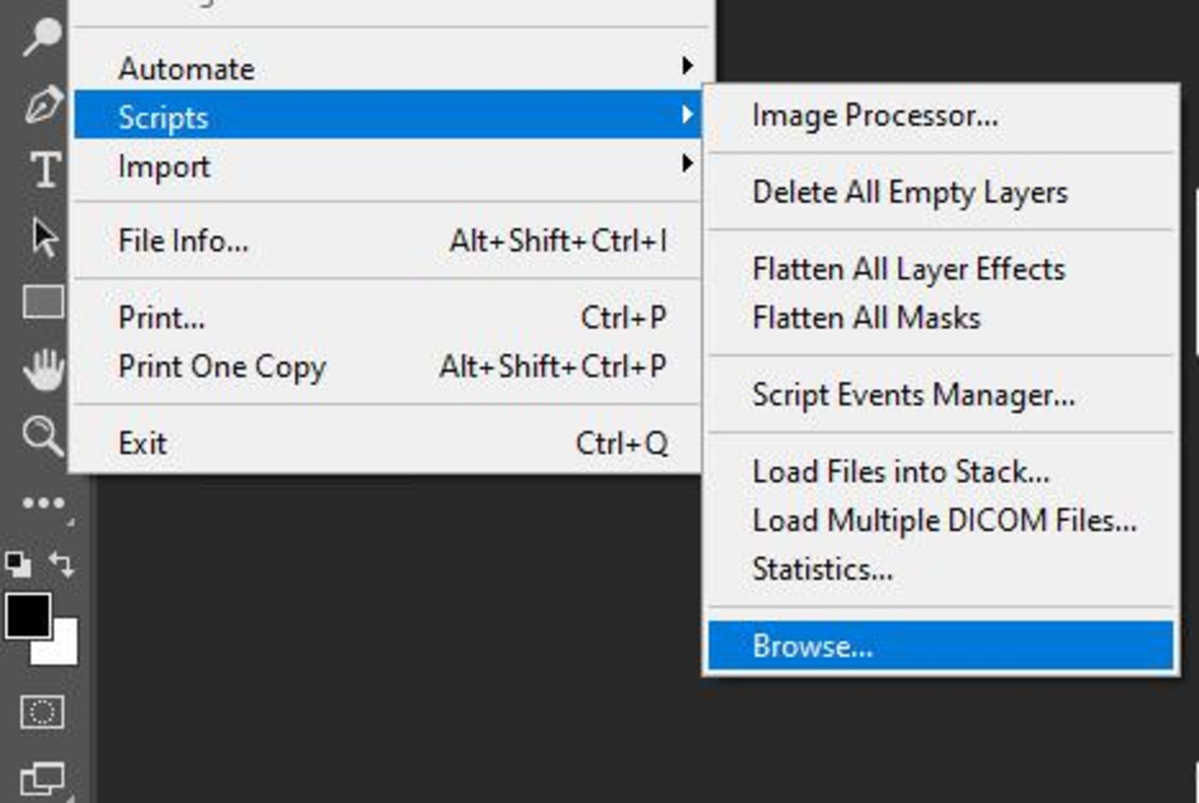Select Load Files into Stack...
This screenshot has height=803, width=1199.
(x=900, y=472)
